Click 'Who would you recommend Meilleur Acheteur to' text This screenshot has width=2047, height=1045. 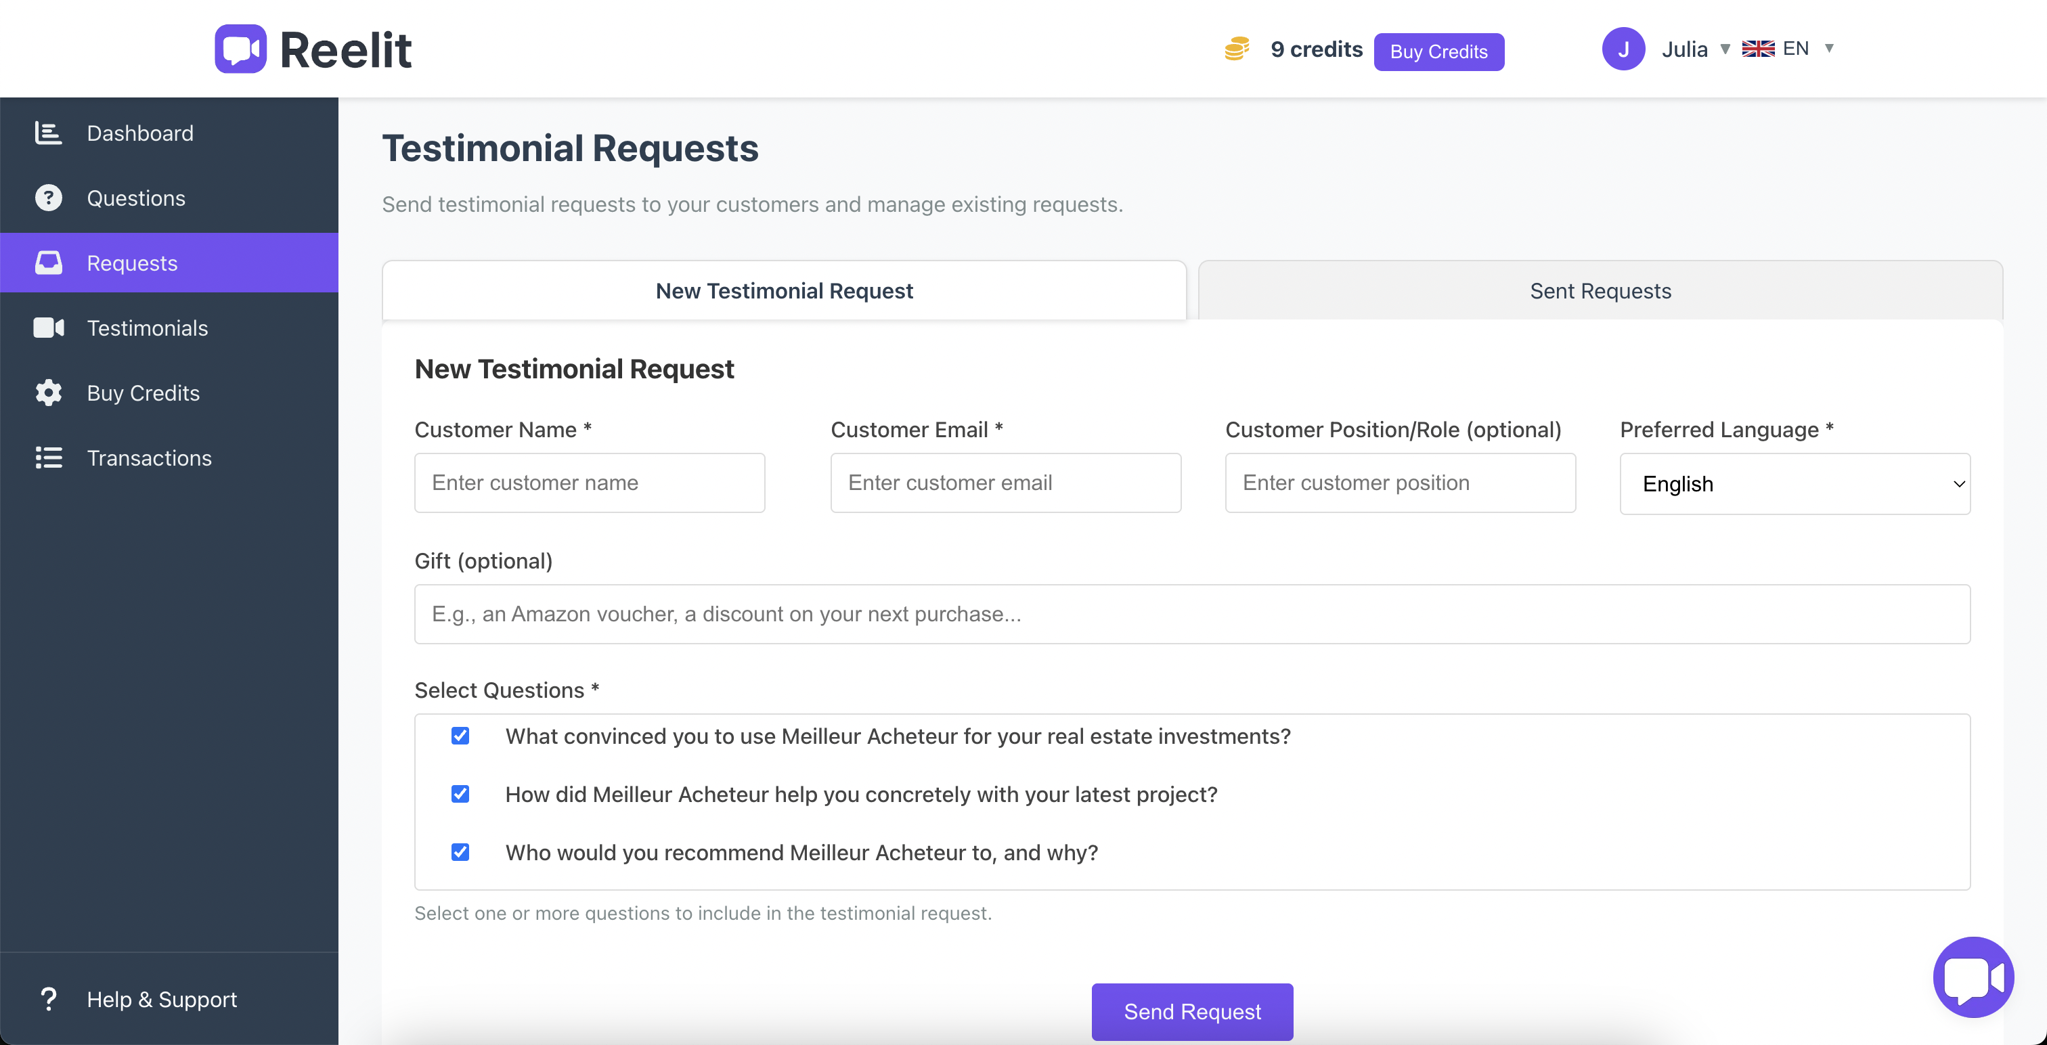click(x=801, y=852)
